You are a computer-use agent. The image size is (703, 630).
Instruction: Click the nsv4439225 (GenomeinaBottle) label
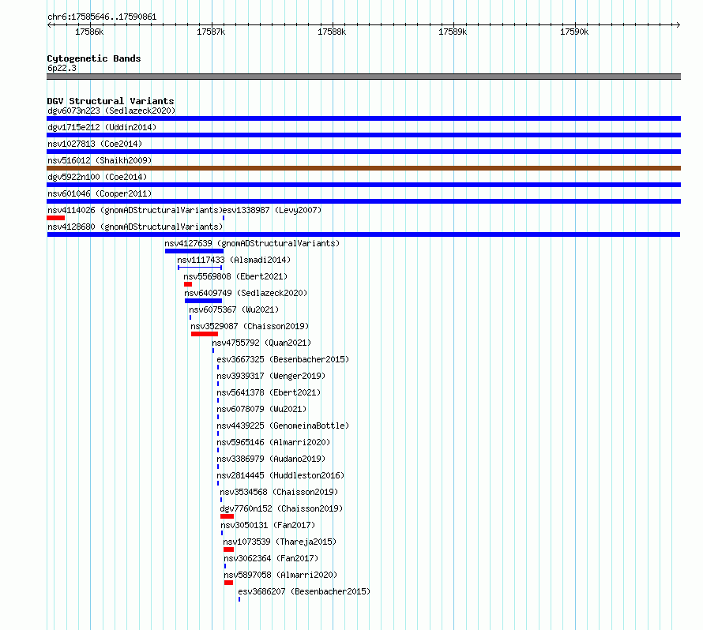(283, 426)
